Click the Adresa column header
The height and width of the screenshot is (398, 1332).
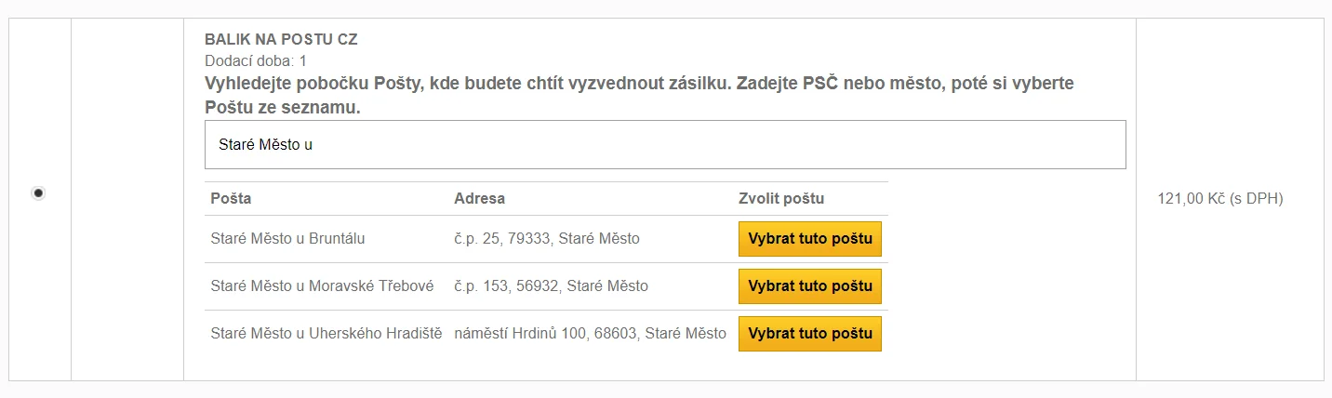(x=479, y=198)
